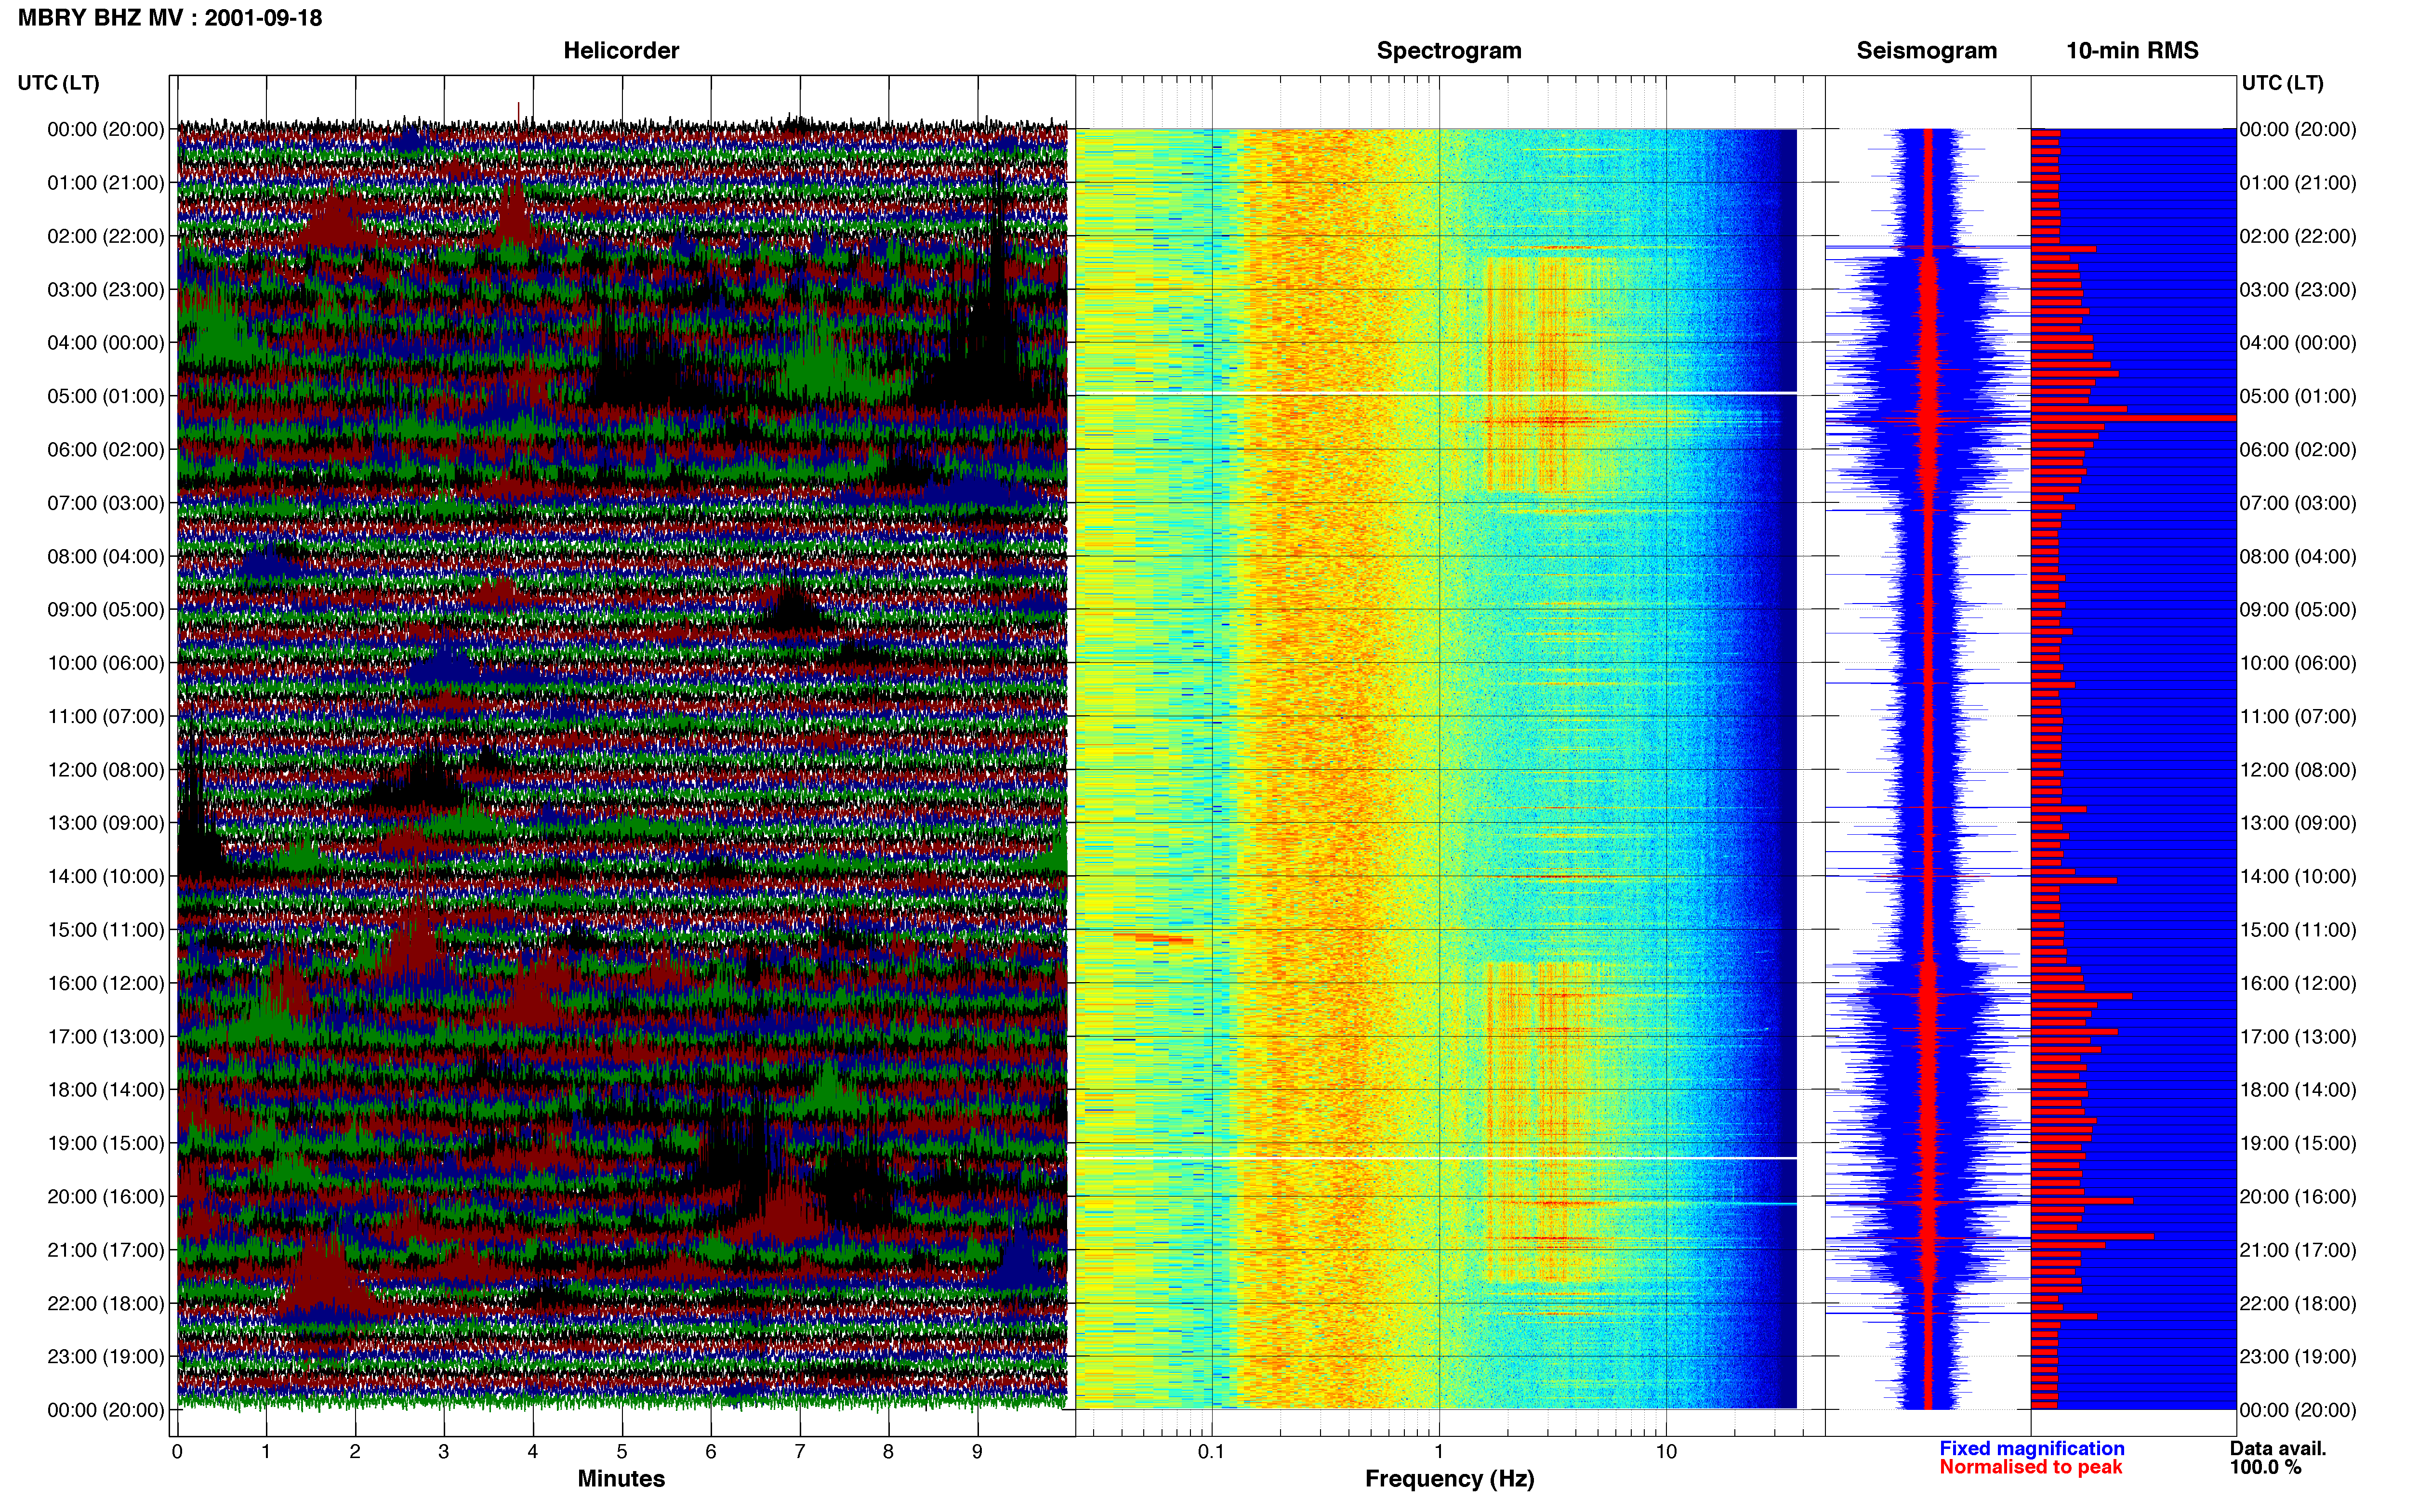Click 09:00 (05:00) label by the Helicorder
The width and height of the screenshot is (2418, 1512).
(x=106, y=610)
